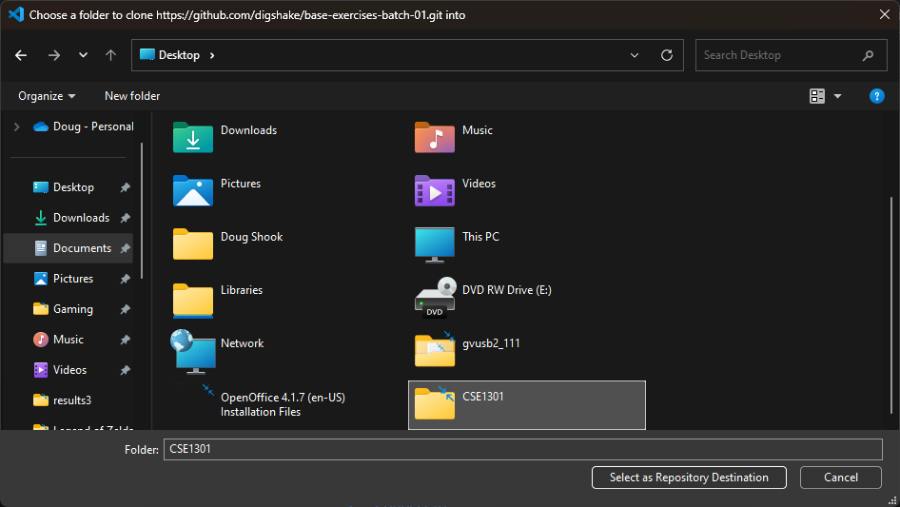
Task: Click the sidebar navigation pane scrollbar
Action: [x=142, y=211]
